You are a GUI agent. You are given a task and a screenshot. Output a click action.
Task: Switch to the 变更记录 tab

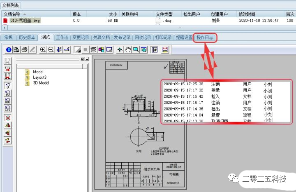(81, 37)
